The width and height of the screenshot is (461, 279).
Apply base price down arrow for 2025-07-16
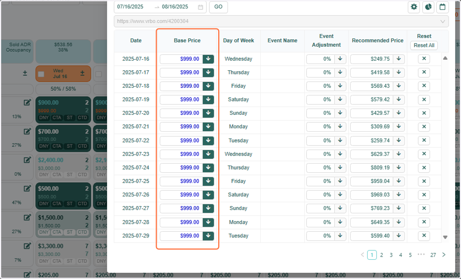click(x=208, y=59)
